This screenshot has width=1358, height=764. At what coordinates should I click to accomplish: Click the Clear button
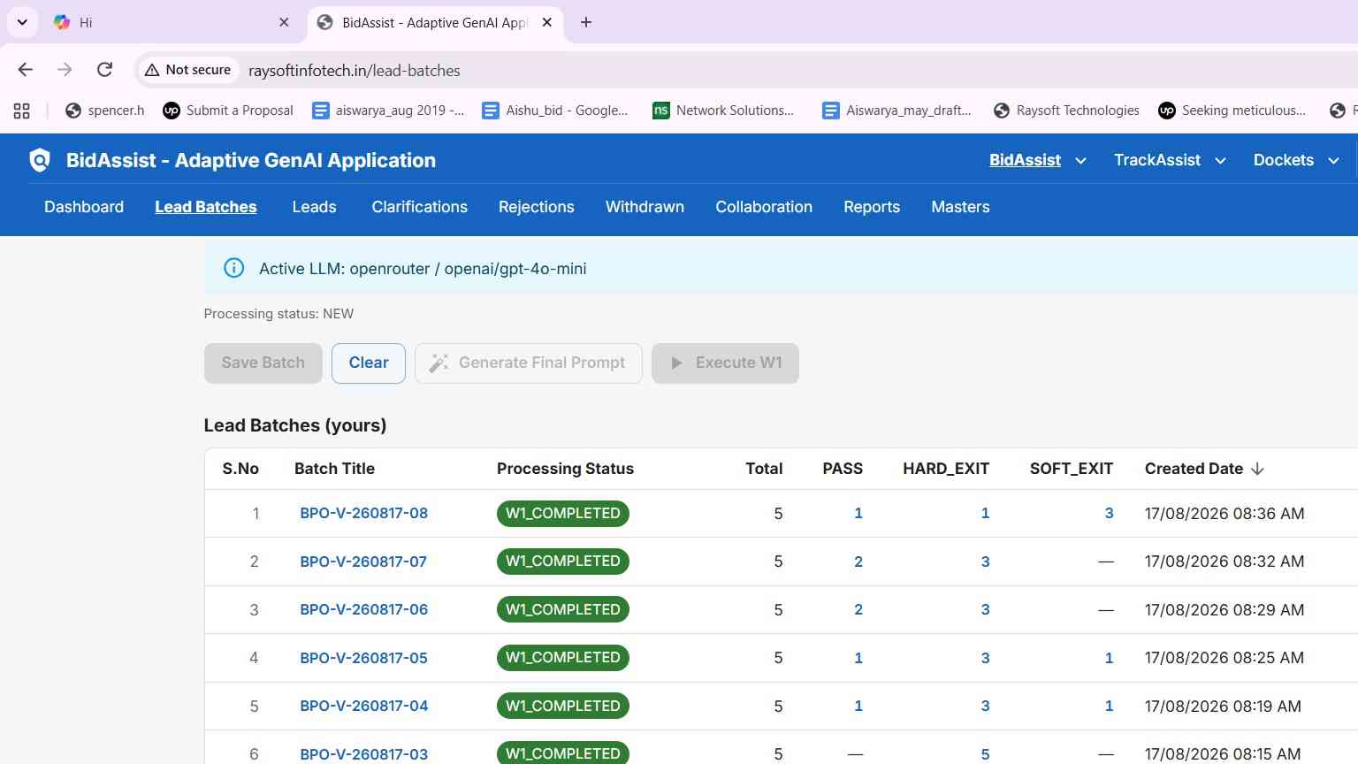click(x=369, y=363)
